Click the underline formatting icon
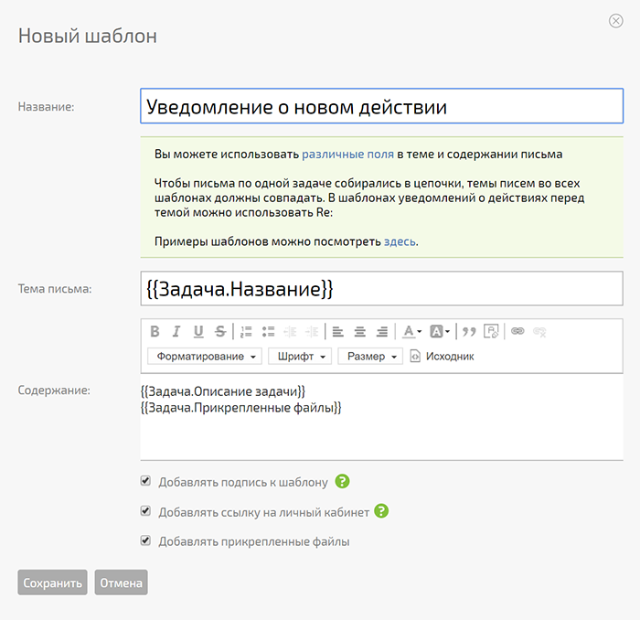The height and width of the screenshot is (620, 640). pos(198,331)
